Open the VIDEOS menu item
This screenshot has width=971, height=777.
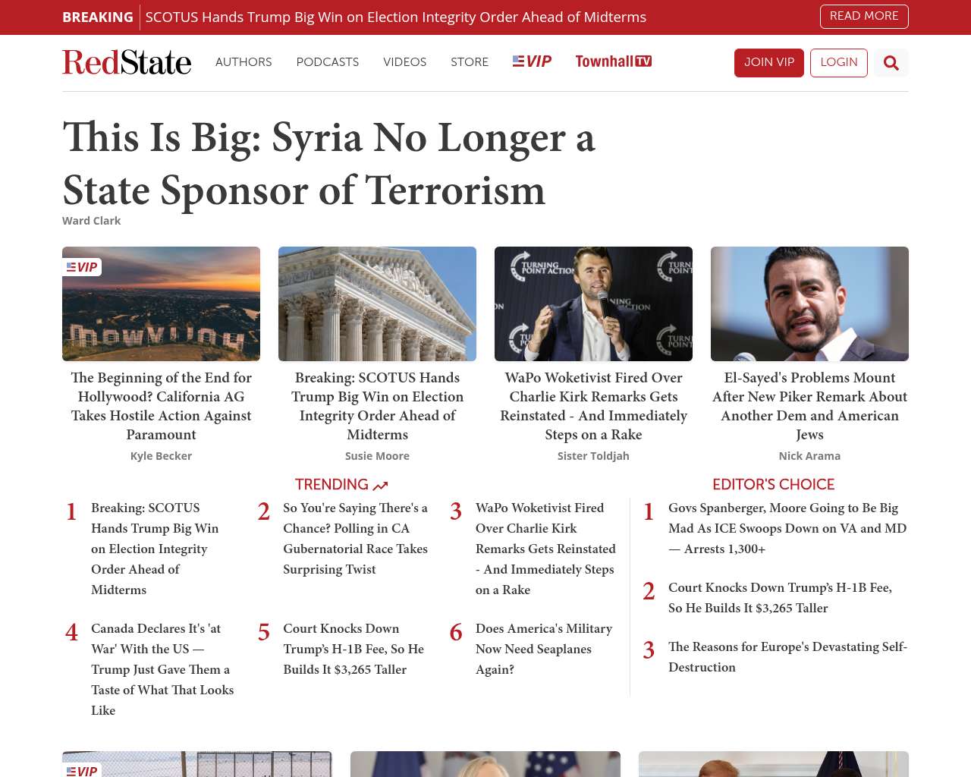pos(405,62)
